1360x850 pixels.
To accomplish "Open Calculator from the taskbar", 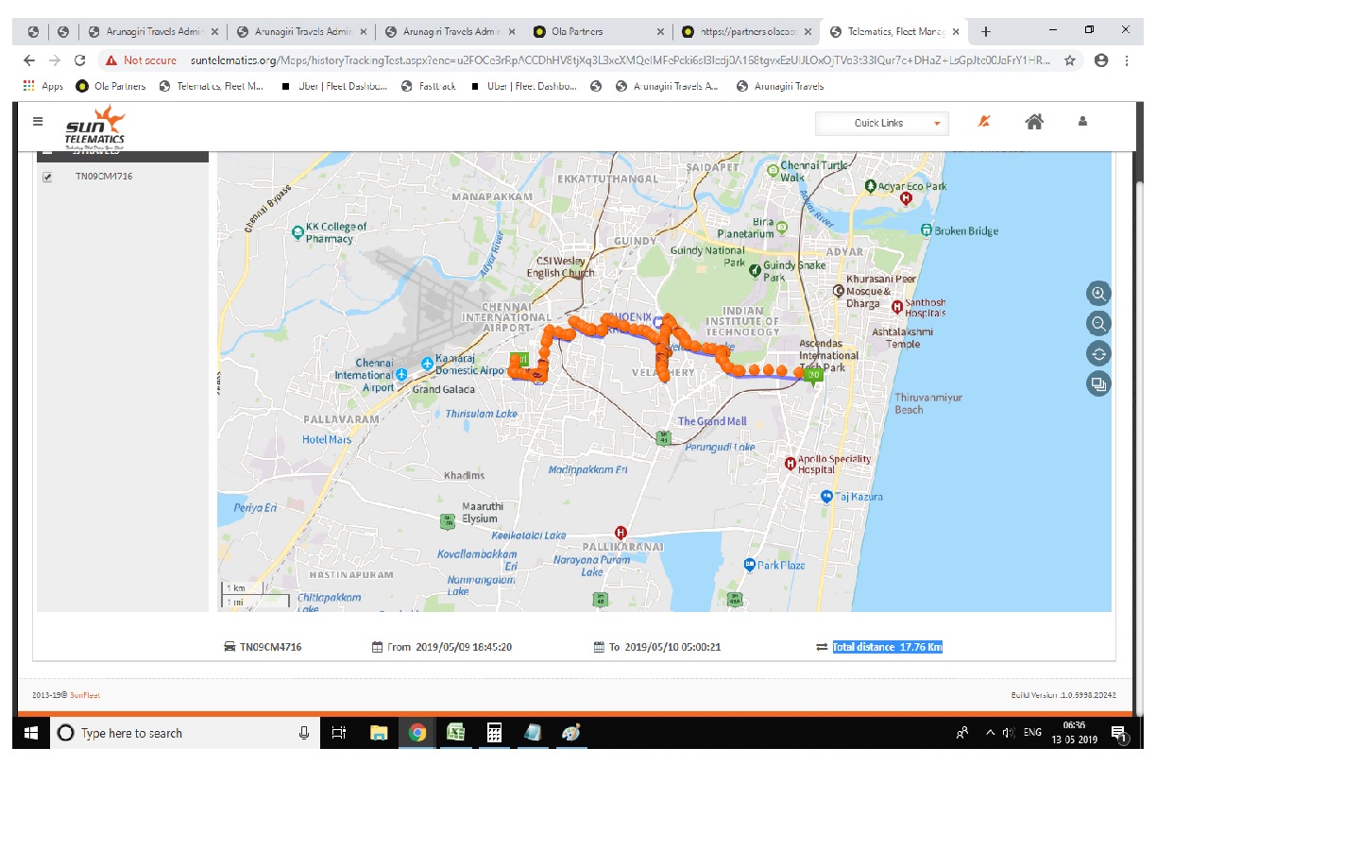I will pos(494,733).
